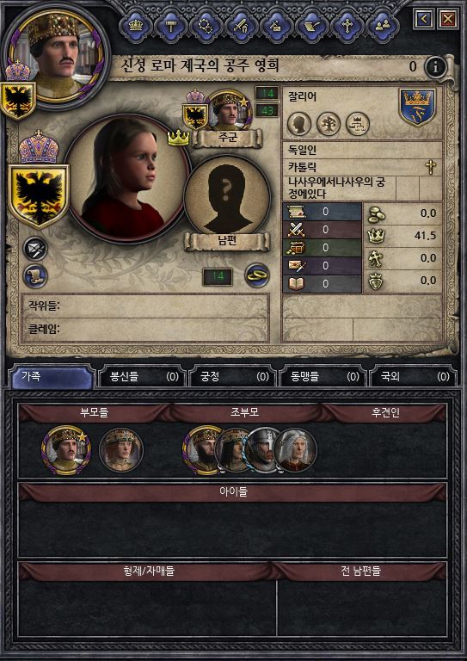Open the crown realm top-bar button

pos(136,27)
